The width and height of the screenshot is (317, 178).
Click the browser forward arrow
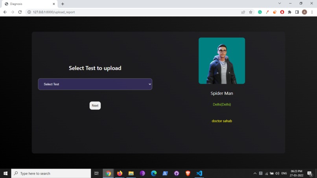[13, 12]
